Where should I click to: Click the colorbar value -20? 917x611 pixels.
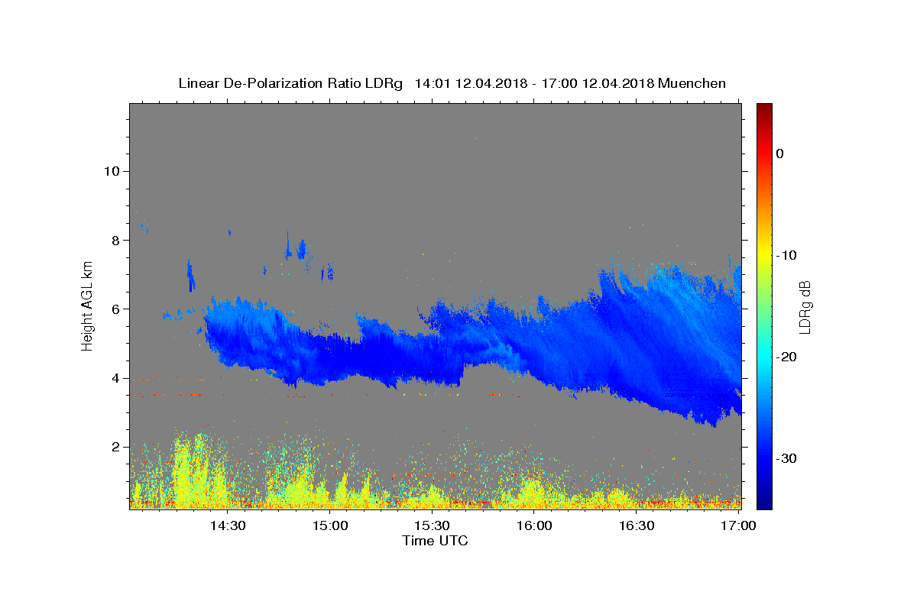[x=786, y=357]
